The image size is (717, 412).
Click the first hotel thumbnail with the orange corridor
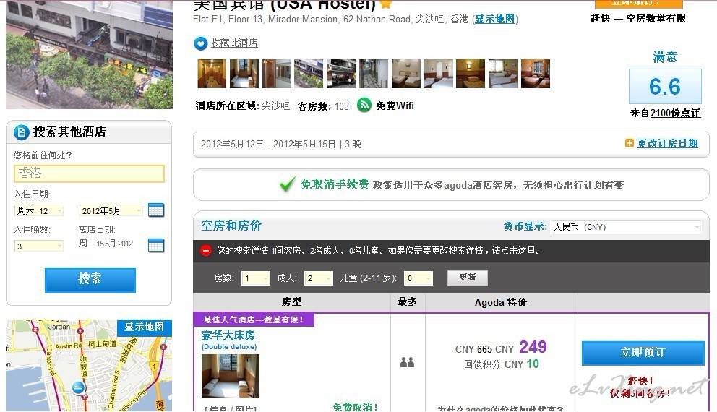211,73
